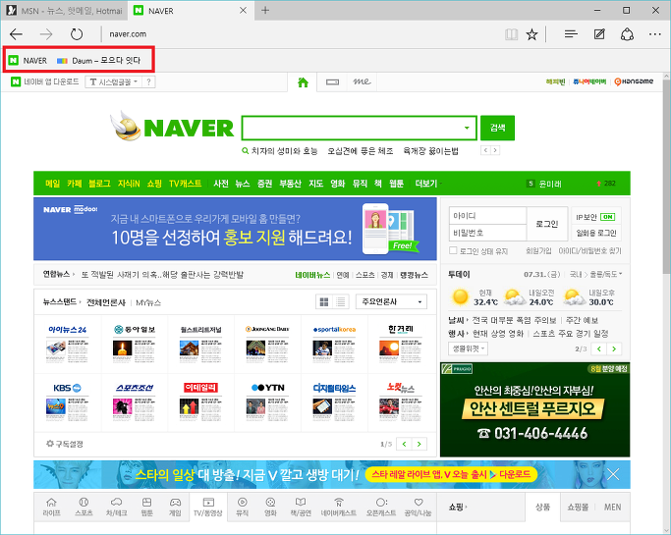Open the 라이프 category icon
This screenshot has width=671, height=535.
point(51,508)
